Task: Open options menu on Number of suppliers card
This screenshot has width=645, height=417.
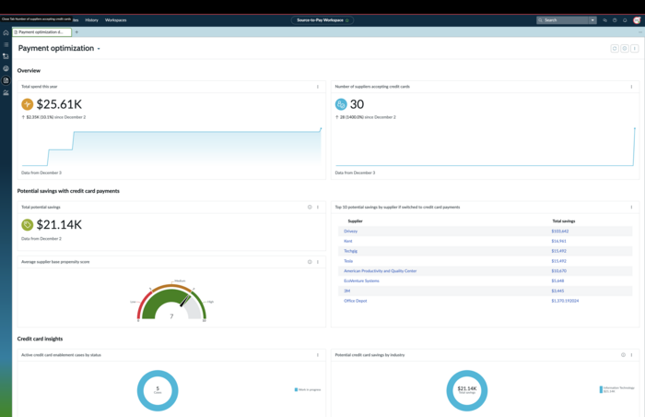Action: pos(631,87)
